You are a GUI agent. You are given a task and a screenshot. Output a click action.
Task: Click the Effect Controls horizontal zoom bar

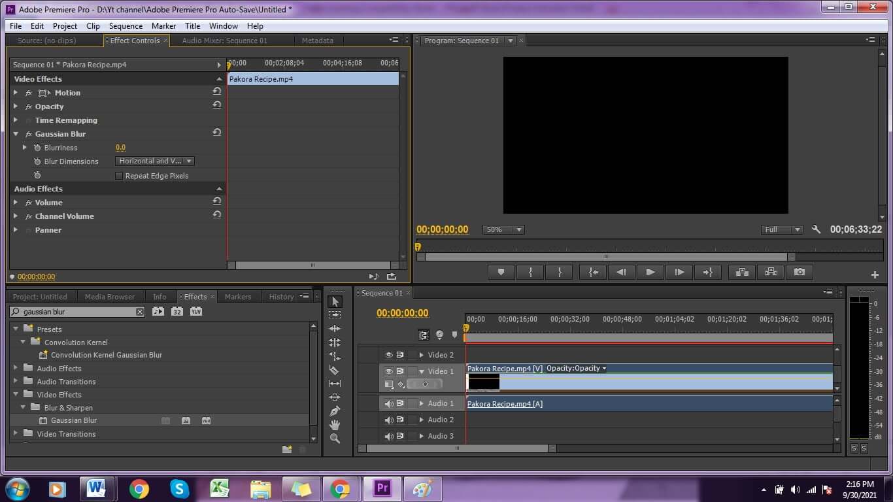(312, 265)
